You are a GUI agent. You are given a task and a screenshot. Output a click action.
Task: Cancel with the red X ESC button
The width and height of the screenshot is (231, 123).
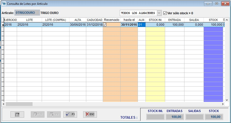click(x=90, y=115)
